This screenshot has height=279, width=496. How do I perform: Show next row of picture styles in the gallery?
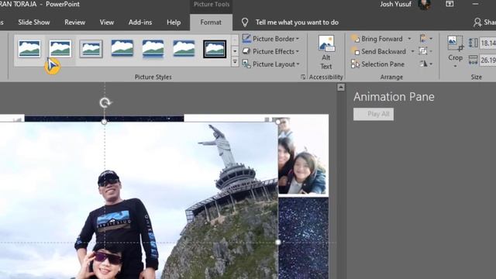click(x=235, y=51)
